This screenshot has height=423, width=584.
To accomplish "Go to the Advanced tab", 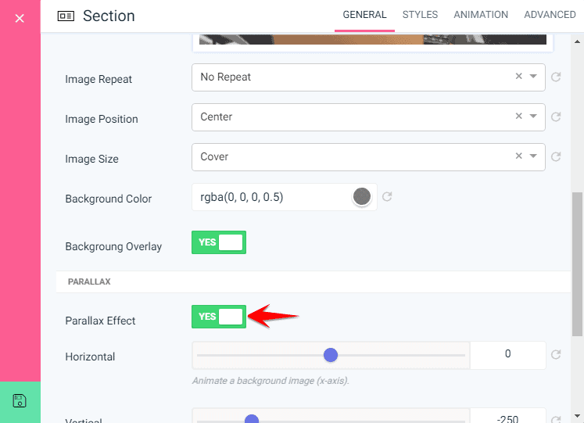I will (550, 15).
